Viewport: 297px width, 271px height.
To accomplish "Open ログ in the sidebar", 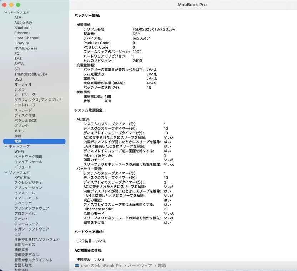I will click(x=18, y=234).
